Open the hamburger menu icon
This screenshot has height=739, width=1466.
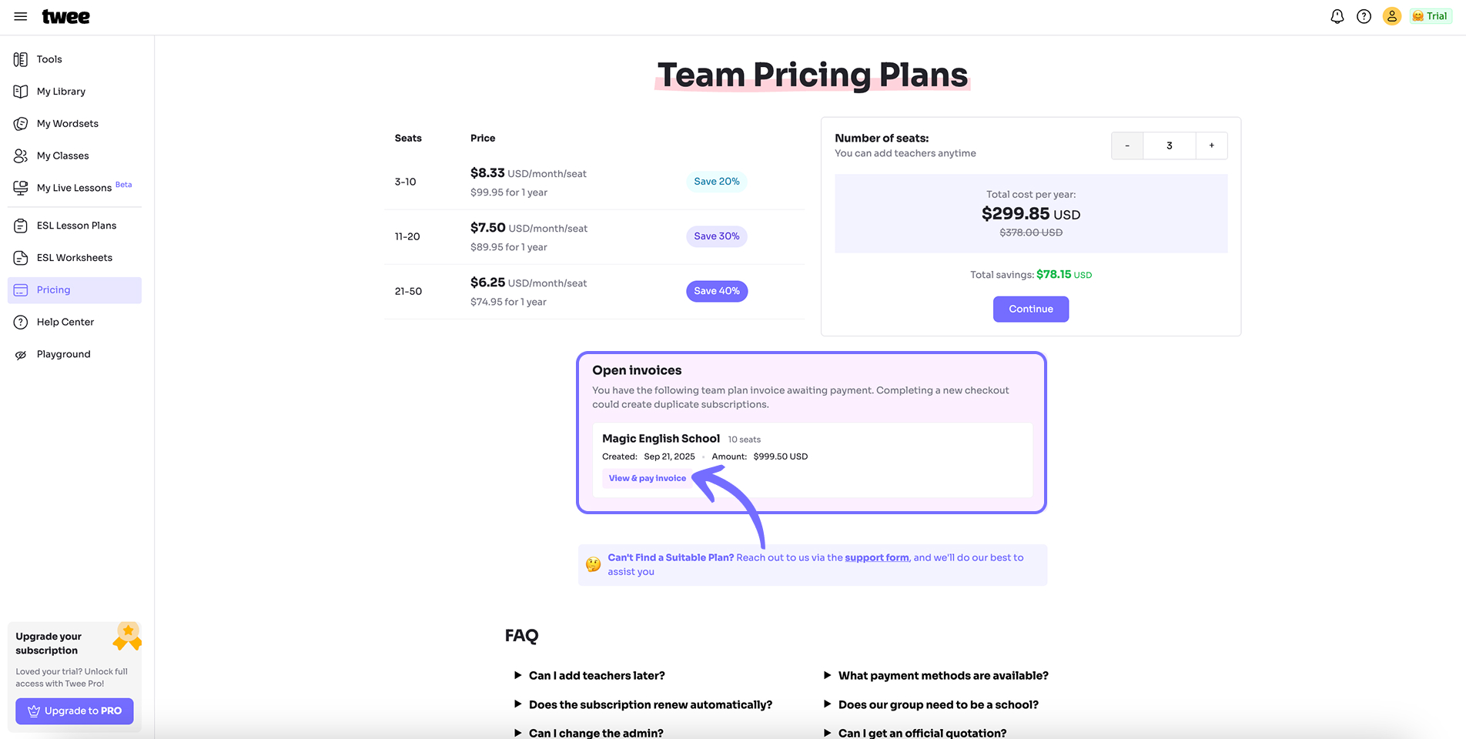pyautogui.click(x=21, y=16)
